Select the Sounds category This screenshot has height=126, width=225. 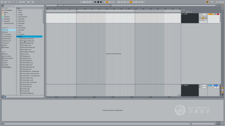6,30
